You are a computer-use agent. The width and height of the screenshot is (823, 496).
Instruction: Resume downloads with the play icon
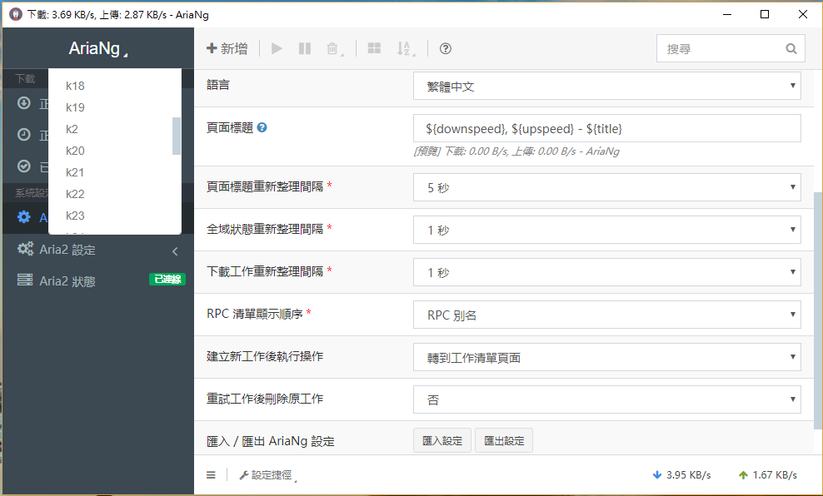276,48
